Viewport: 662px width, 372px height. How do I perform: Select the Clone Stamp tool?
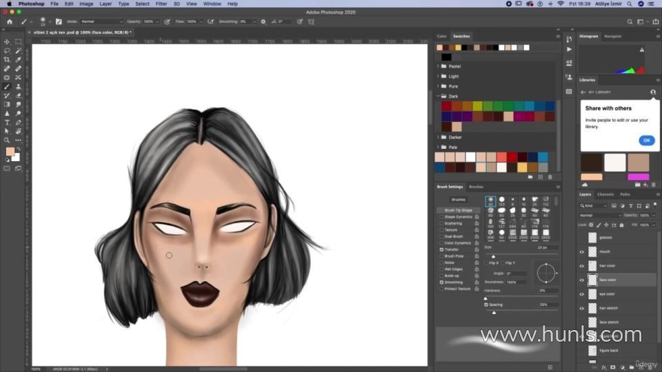(x=18, y=87)
